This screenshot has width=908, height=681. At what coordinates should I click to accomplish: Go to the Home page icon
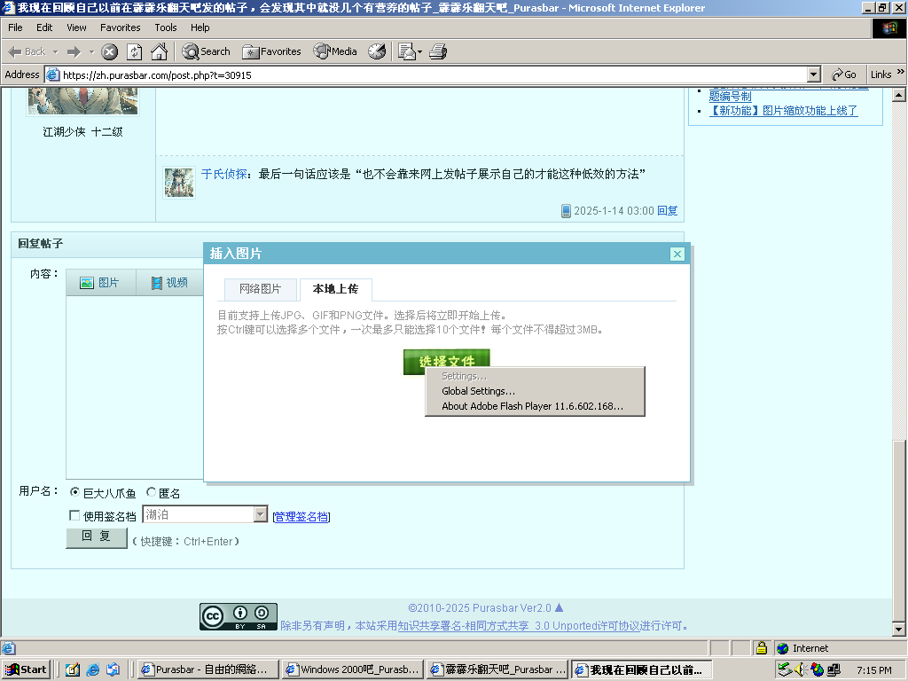coord(159,51)
